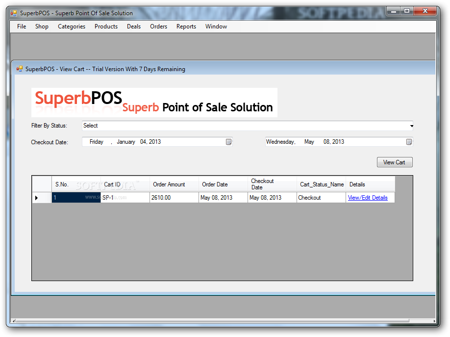Open the Products menu
450x337 pixels.
tap(106, 26)
